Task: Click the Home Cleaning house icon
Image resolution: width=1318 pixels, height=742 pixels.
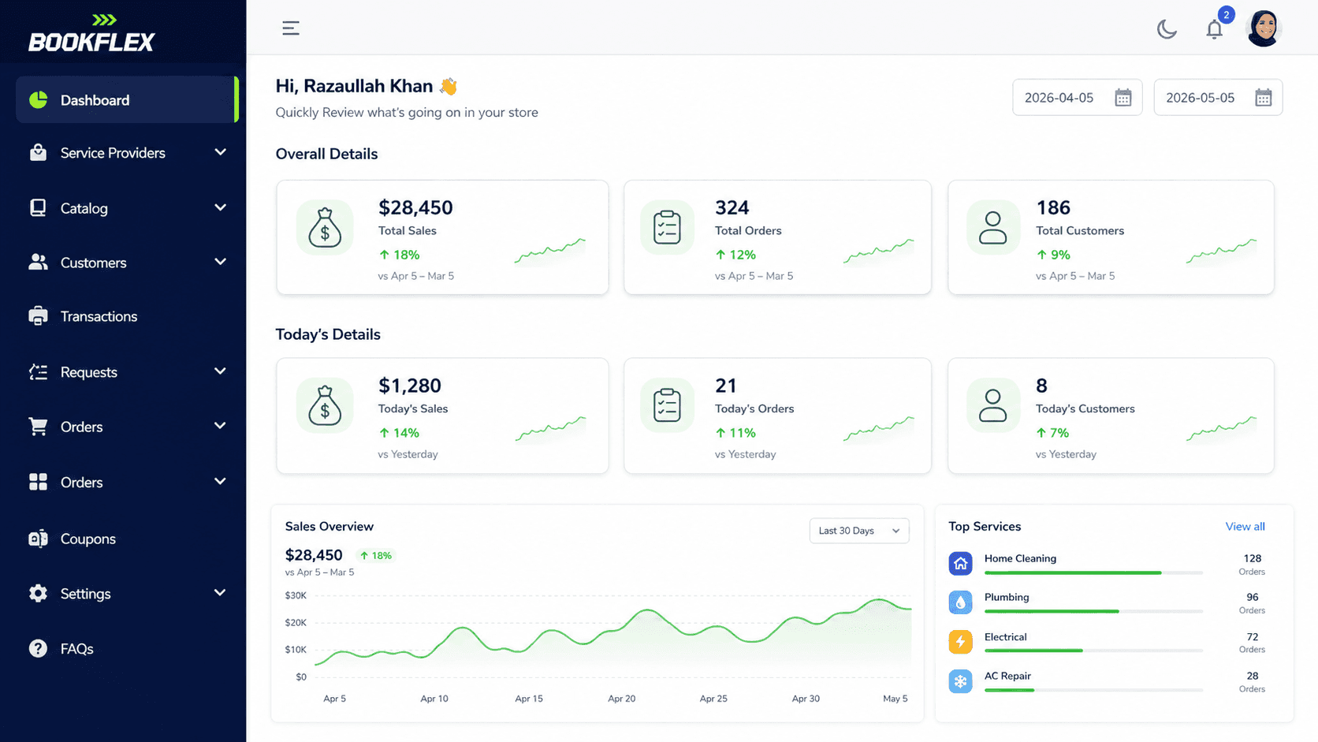Action: click(960, 564)
